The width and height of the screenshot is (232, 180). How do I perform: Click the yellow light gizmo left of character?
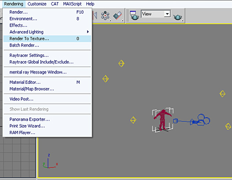(133, 120)
